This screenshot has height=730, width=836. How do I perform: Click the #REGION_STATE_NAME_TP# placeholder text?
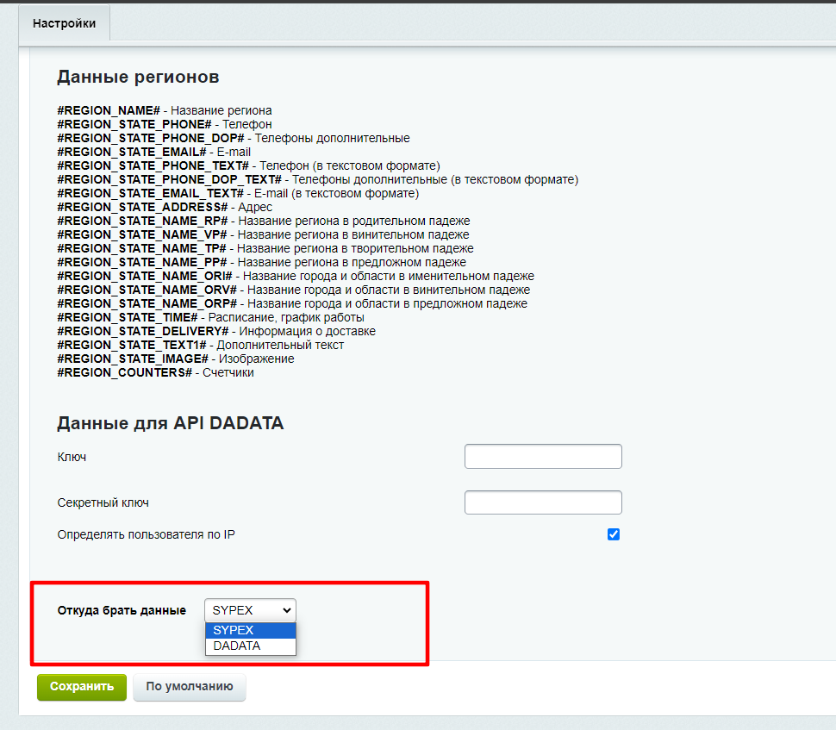click(x=142, y=248)
